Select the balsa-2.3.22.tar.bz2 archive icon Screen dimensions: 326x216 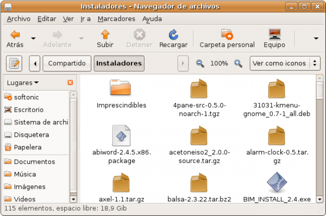[x=199, y=183]
